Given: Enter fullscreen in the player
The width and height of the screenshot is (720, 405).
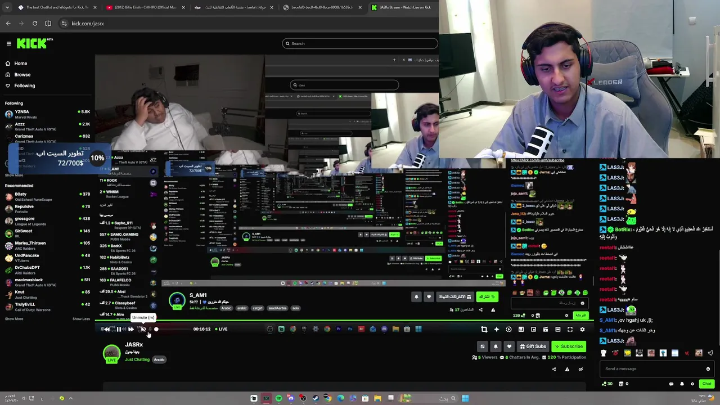Looking at the screenshot, I should pos(570,330).
